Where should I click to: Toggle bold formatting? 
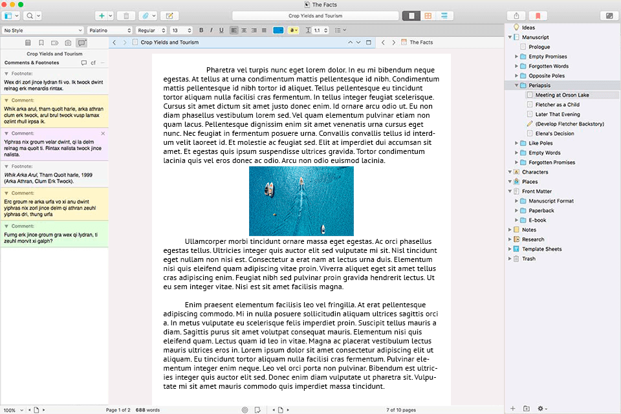point(201,30)
